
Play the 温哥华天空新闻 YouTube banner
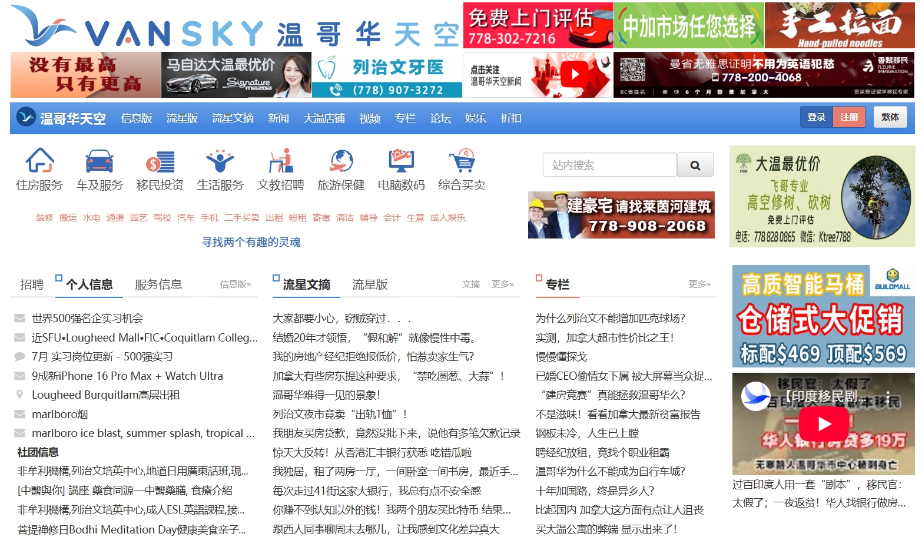point(574,74)
